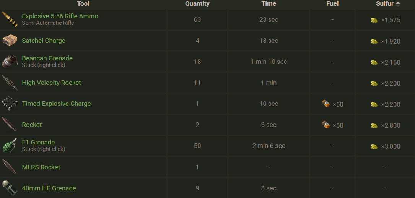Click the High Velocity Rocket icon
The image size is (415, 198).
pos(10,83)
